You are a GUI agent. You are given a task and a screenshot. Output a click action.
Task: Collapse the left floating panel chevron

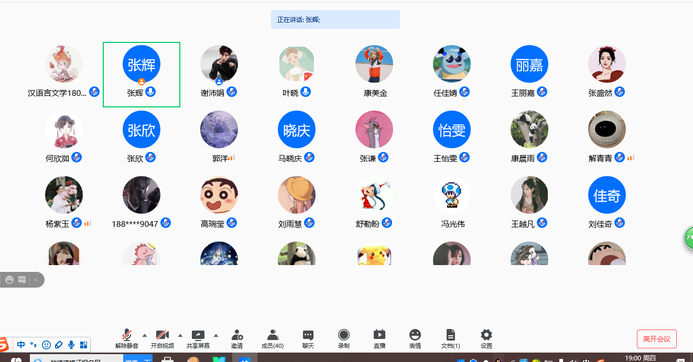(36, 280)
